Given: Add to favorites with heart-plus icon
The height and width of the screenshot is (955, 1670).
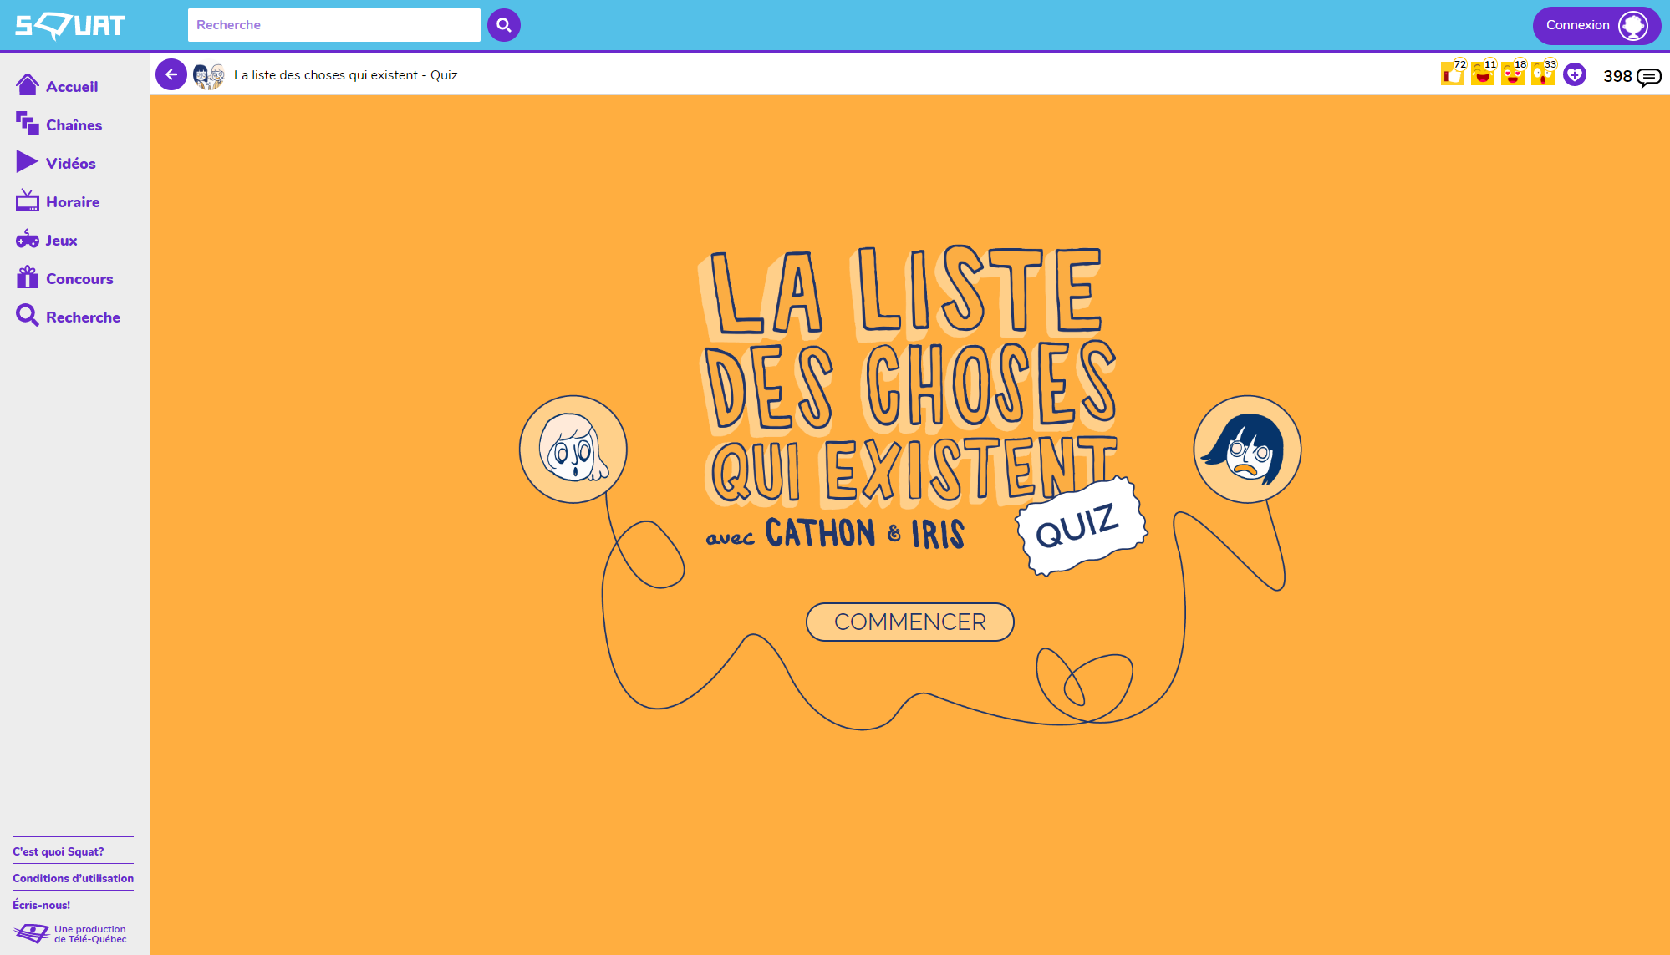Looking at the screenshot, I should pyautogui.click(x=1575, y=74).
